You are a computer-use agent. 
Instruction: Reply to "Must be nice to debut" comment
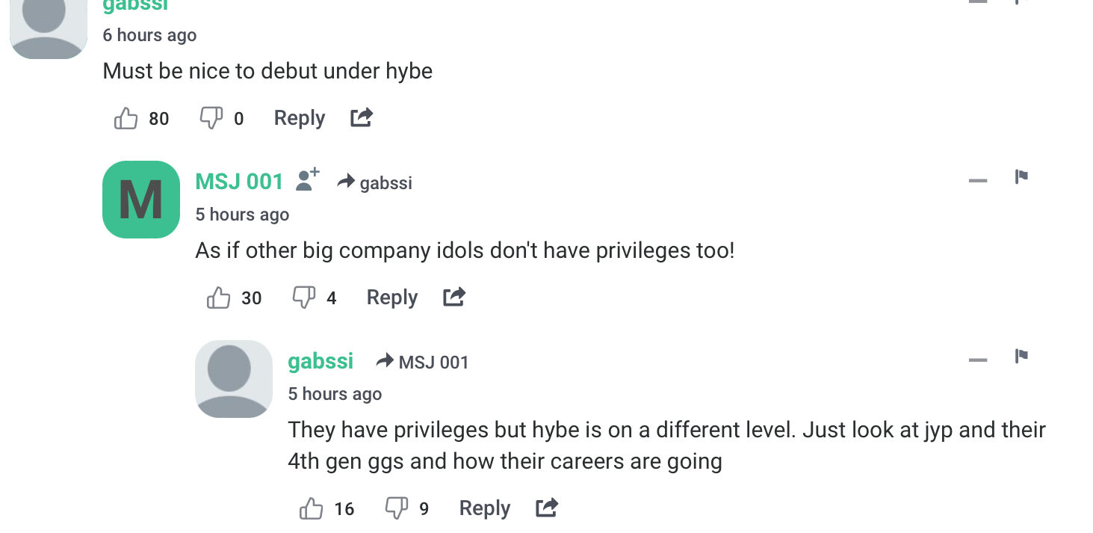click(299, 118)
